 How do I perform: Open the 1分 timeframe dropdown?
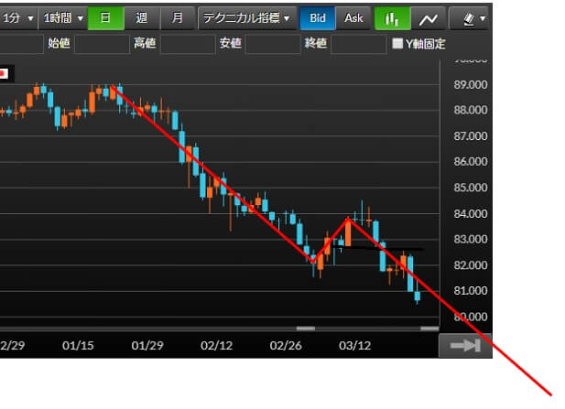[18, 18]
